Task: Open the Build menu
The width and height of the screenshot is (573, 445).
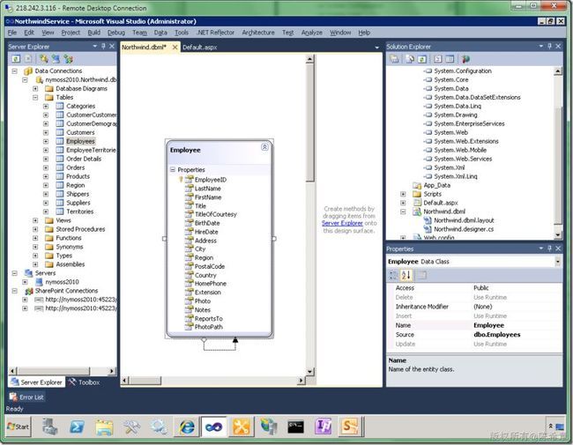Action: (x=94, y=33)
